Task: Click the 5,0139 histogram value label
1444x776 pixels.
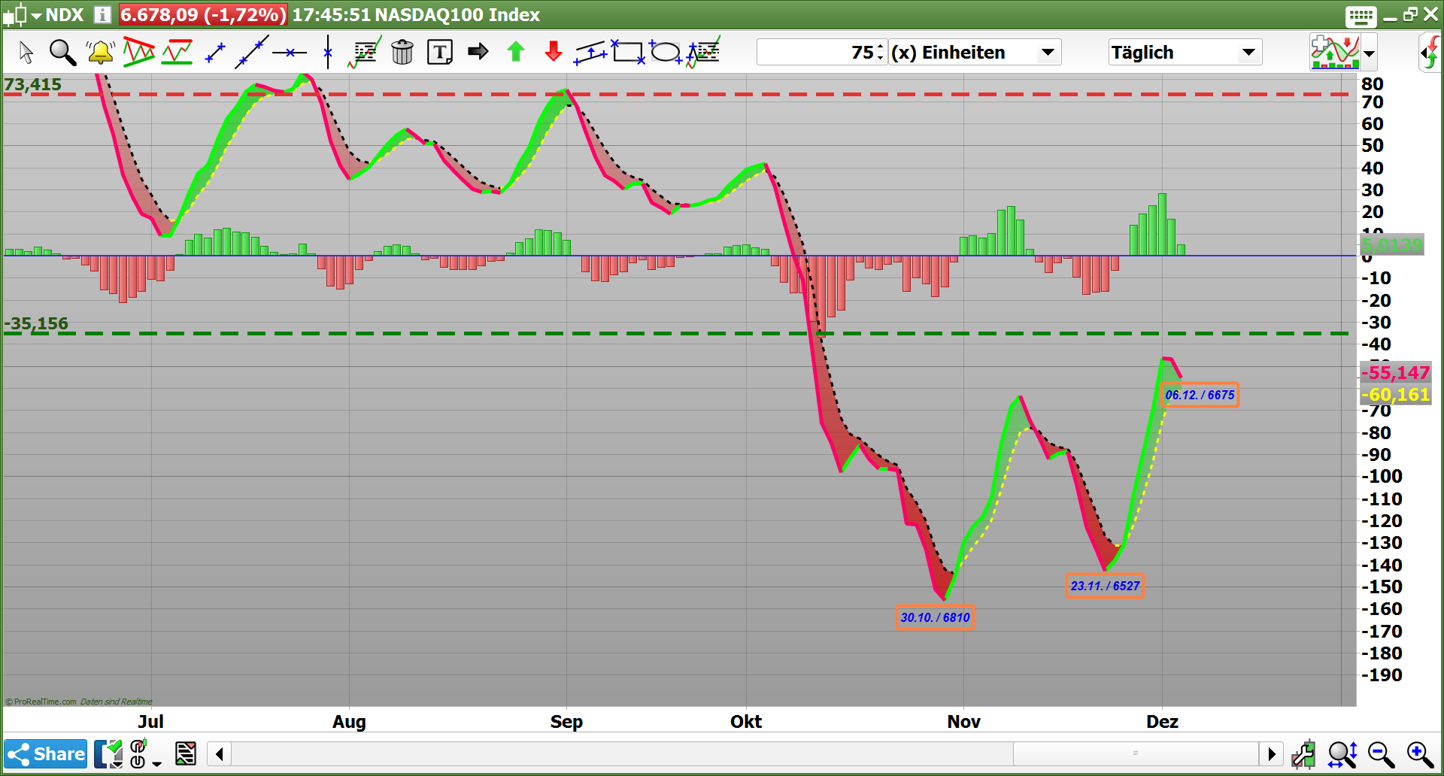Action: click(1391, 244)
